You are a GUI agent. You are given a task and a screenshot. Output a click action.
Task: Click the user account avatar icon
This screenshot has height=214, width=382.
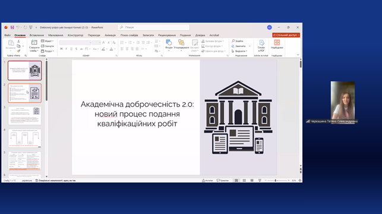click(269, 27)
